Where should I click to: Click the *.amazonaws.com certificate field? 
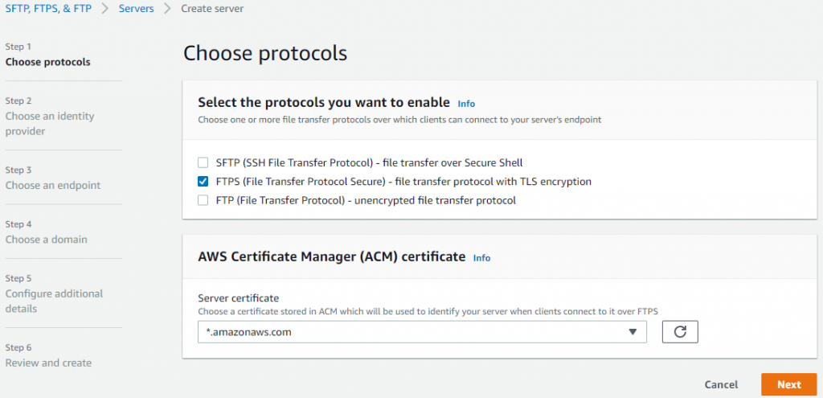[x=402, y=332]
